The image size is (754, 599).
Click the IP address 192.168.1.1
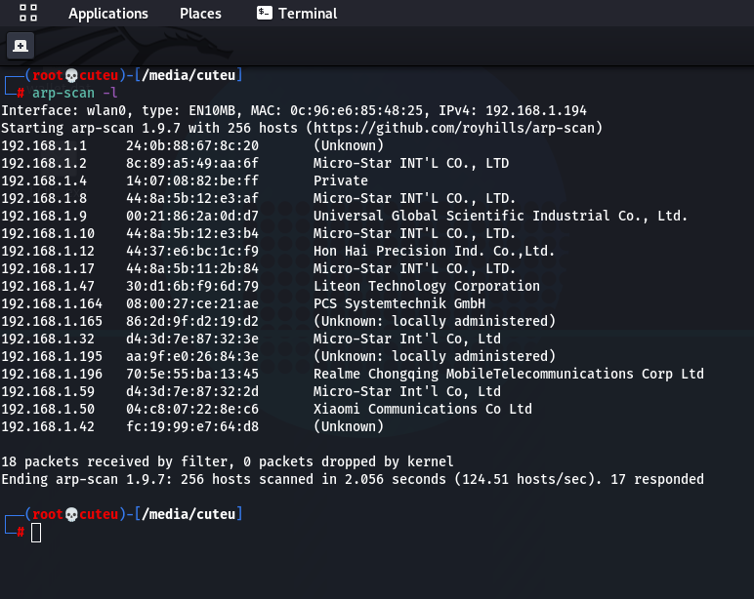click(44, 146)
